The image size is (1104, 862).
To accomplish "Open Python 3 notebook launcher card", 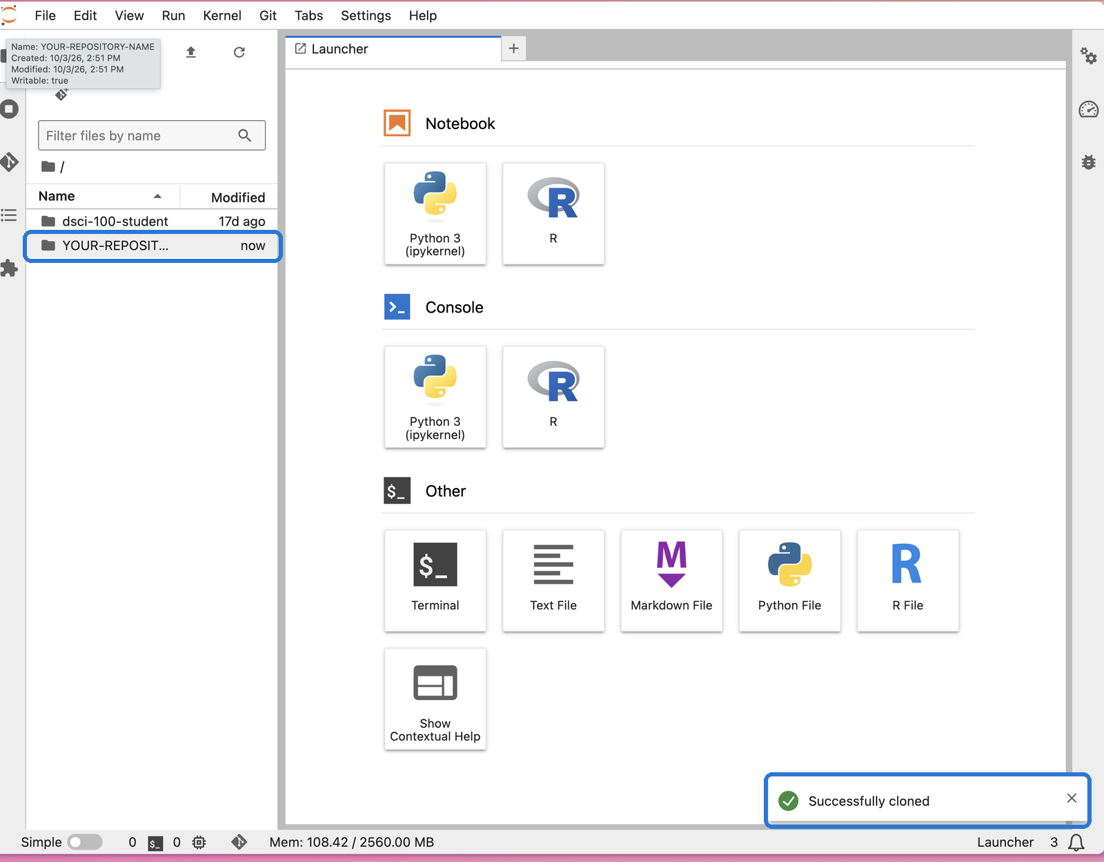I will pyautogui.click(x=435, y=214).
